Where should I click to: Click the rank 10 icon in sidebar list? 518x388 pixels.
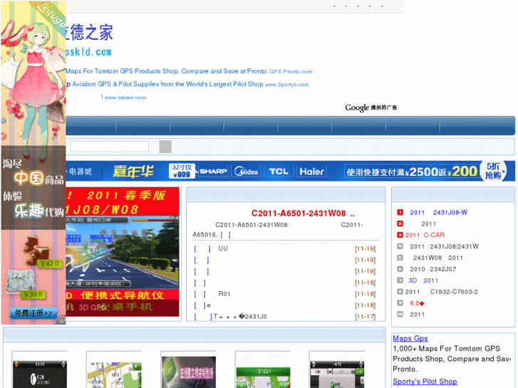(400, 314)
